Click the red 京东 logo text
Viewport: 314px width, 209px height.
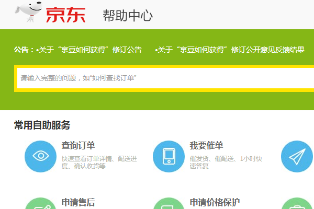(66, 15)
